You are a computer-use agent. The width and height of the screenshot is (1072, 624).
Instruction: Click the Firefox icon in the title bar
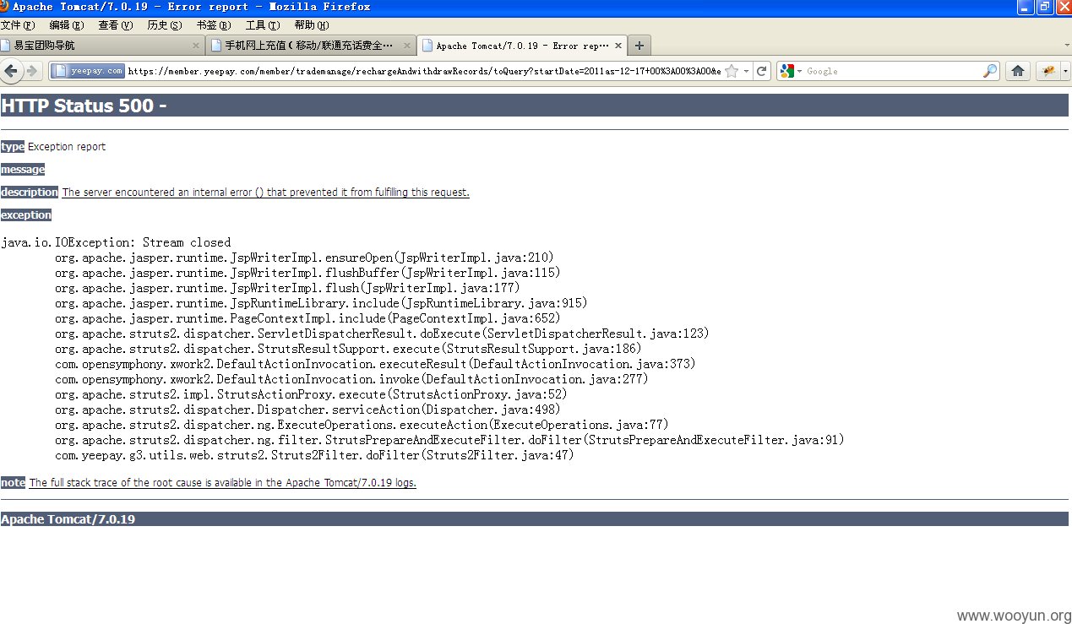tap(6, 7)
